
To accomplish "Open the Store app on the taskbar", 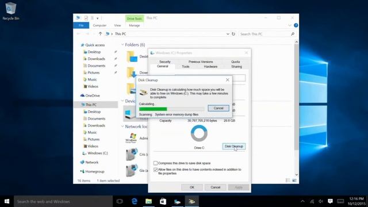I will click(x=163, y=201).
